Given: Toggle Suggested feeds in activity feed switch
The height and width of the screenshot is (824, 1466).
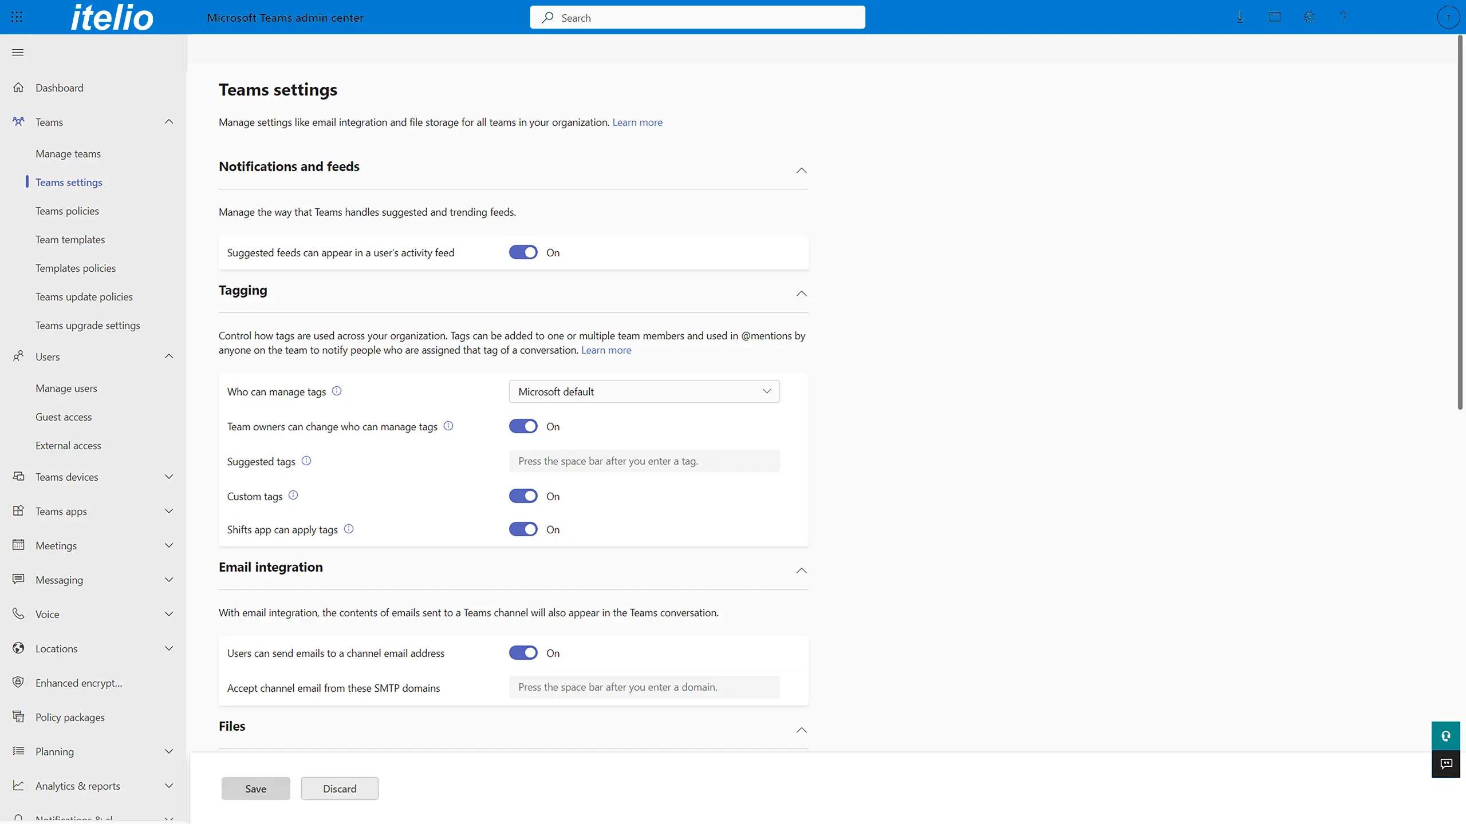Looking at the screenshot, I should point(523,252).
